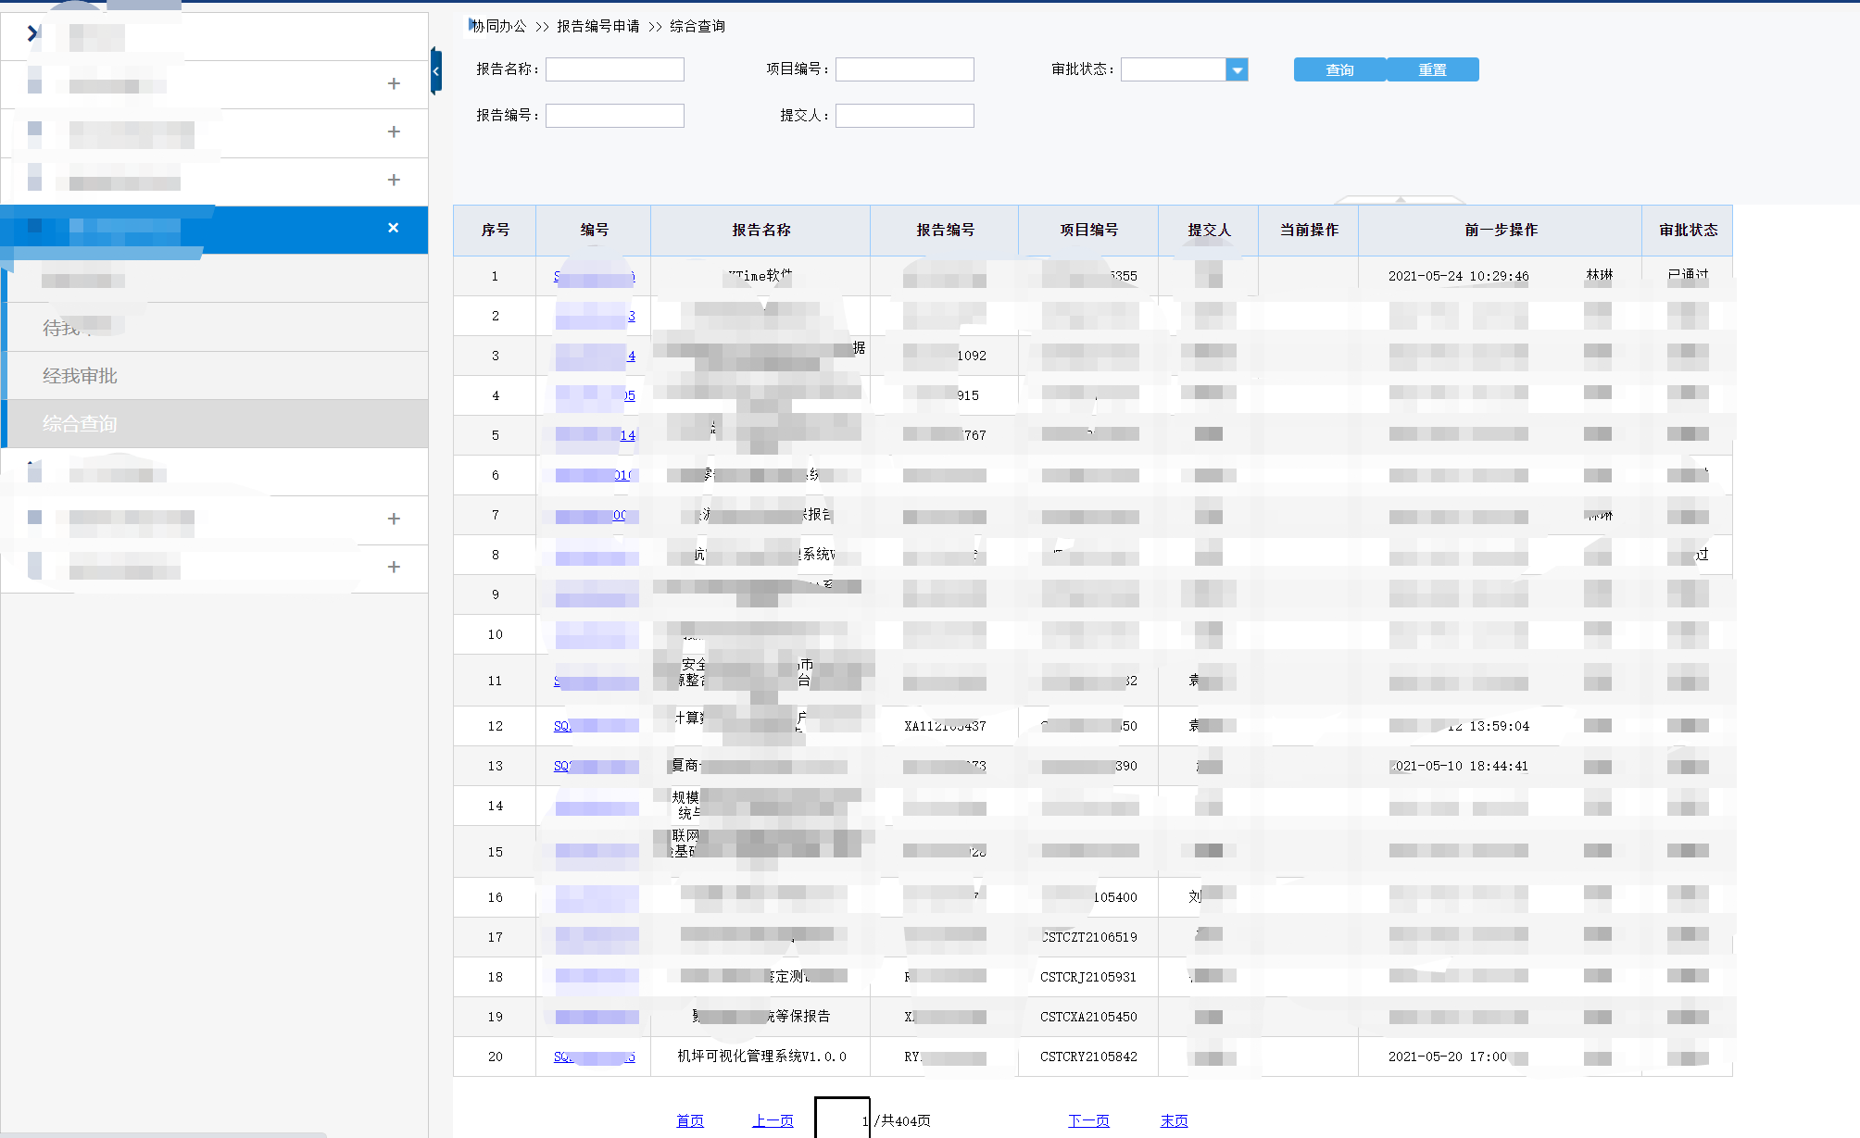Click the 前一步操作 column header
This screenshot has width=1860, height=1138.
coord(1501,230)
